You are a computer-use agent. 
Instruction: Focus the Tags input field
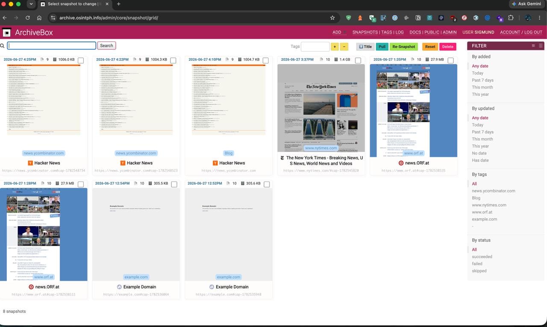tap(315, 47)
